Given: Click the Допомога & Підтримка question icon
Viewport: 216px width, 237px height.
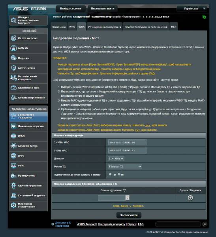Looking at the screenshot, I should 53,224.
